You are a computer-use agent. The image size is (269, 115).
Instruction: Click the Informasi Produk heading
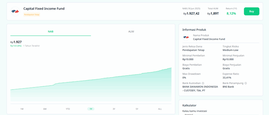[x=194, y=30]
